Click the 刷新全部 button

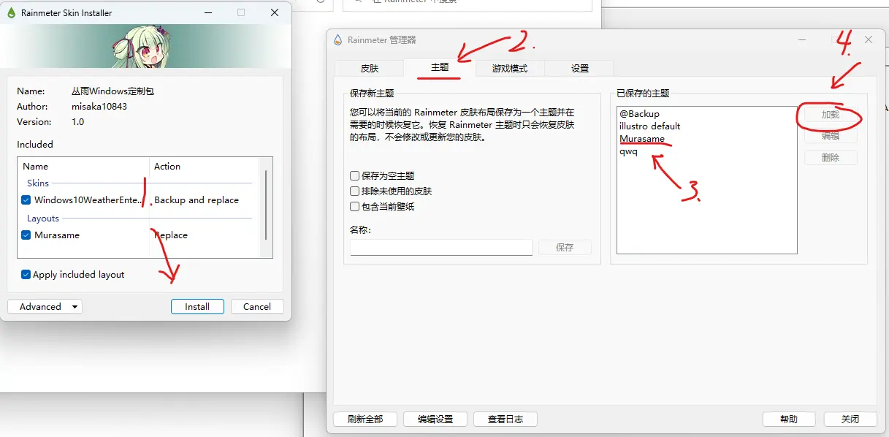point(365,419)
